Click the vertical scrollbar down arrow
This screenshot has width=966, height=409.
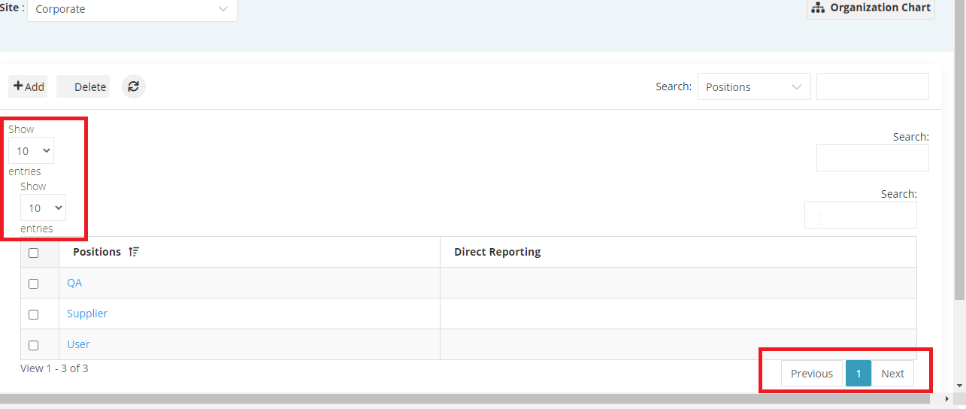(959, 386)
